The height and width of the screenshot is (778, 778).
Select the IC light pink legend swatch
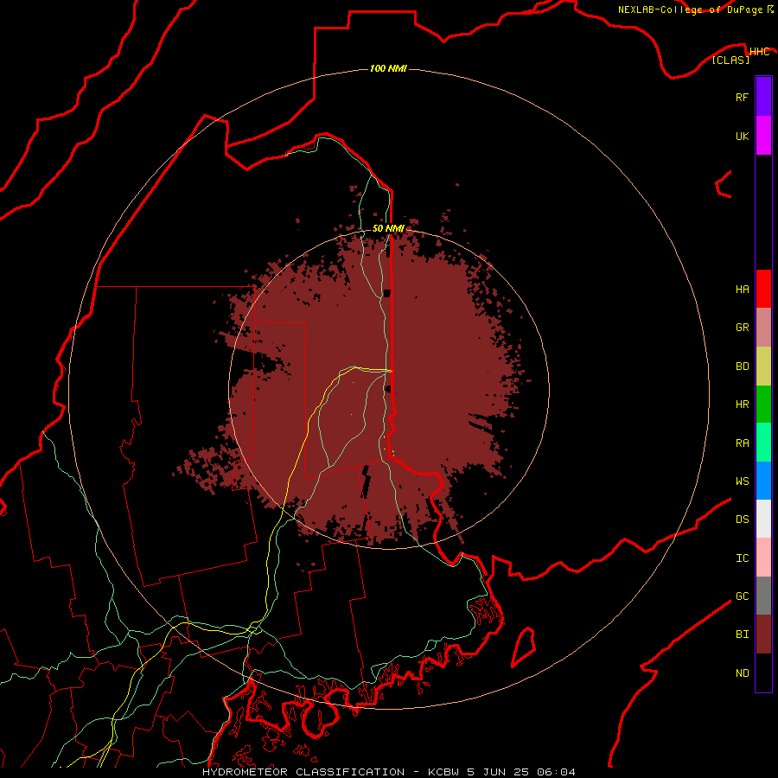pyautogui.click(x=763, y=558)
